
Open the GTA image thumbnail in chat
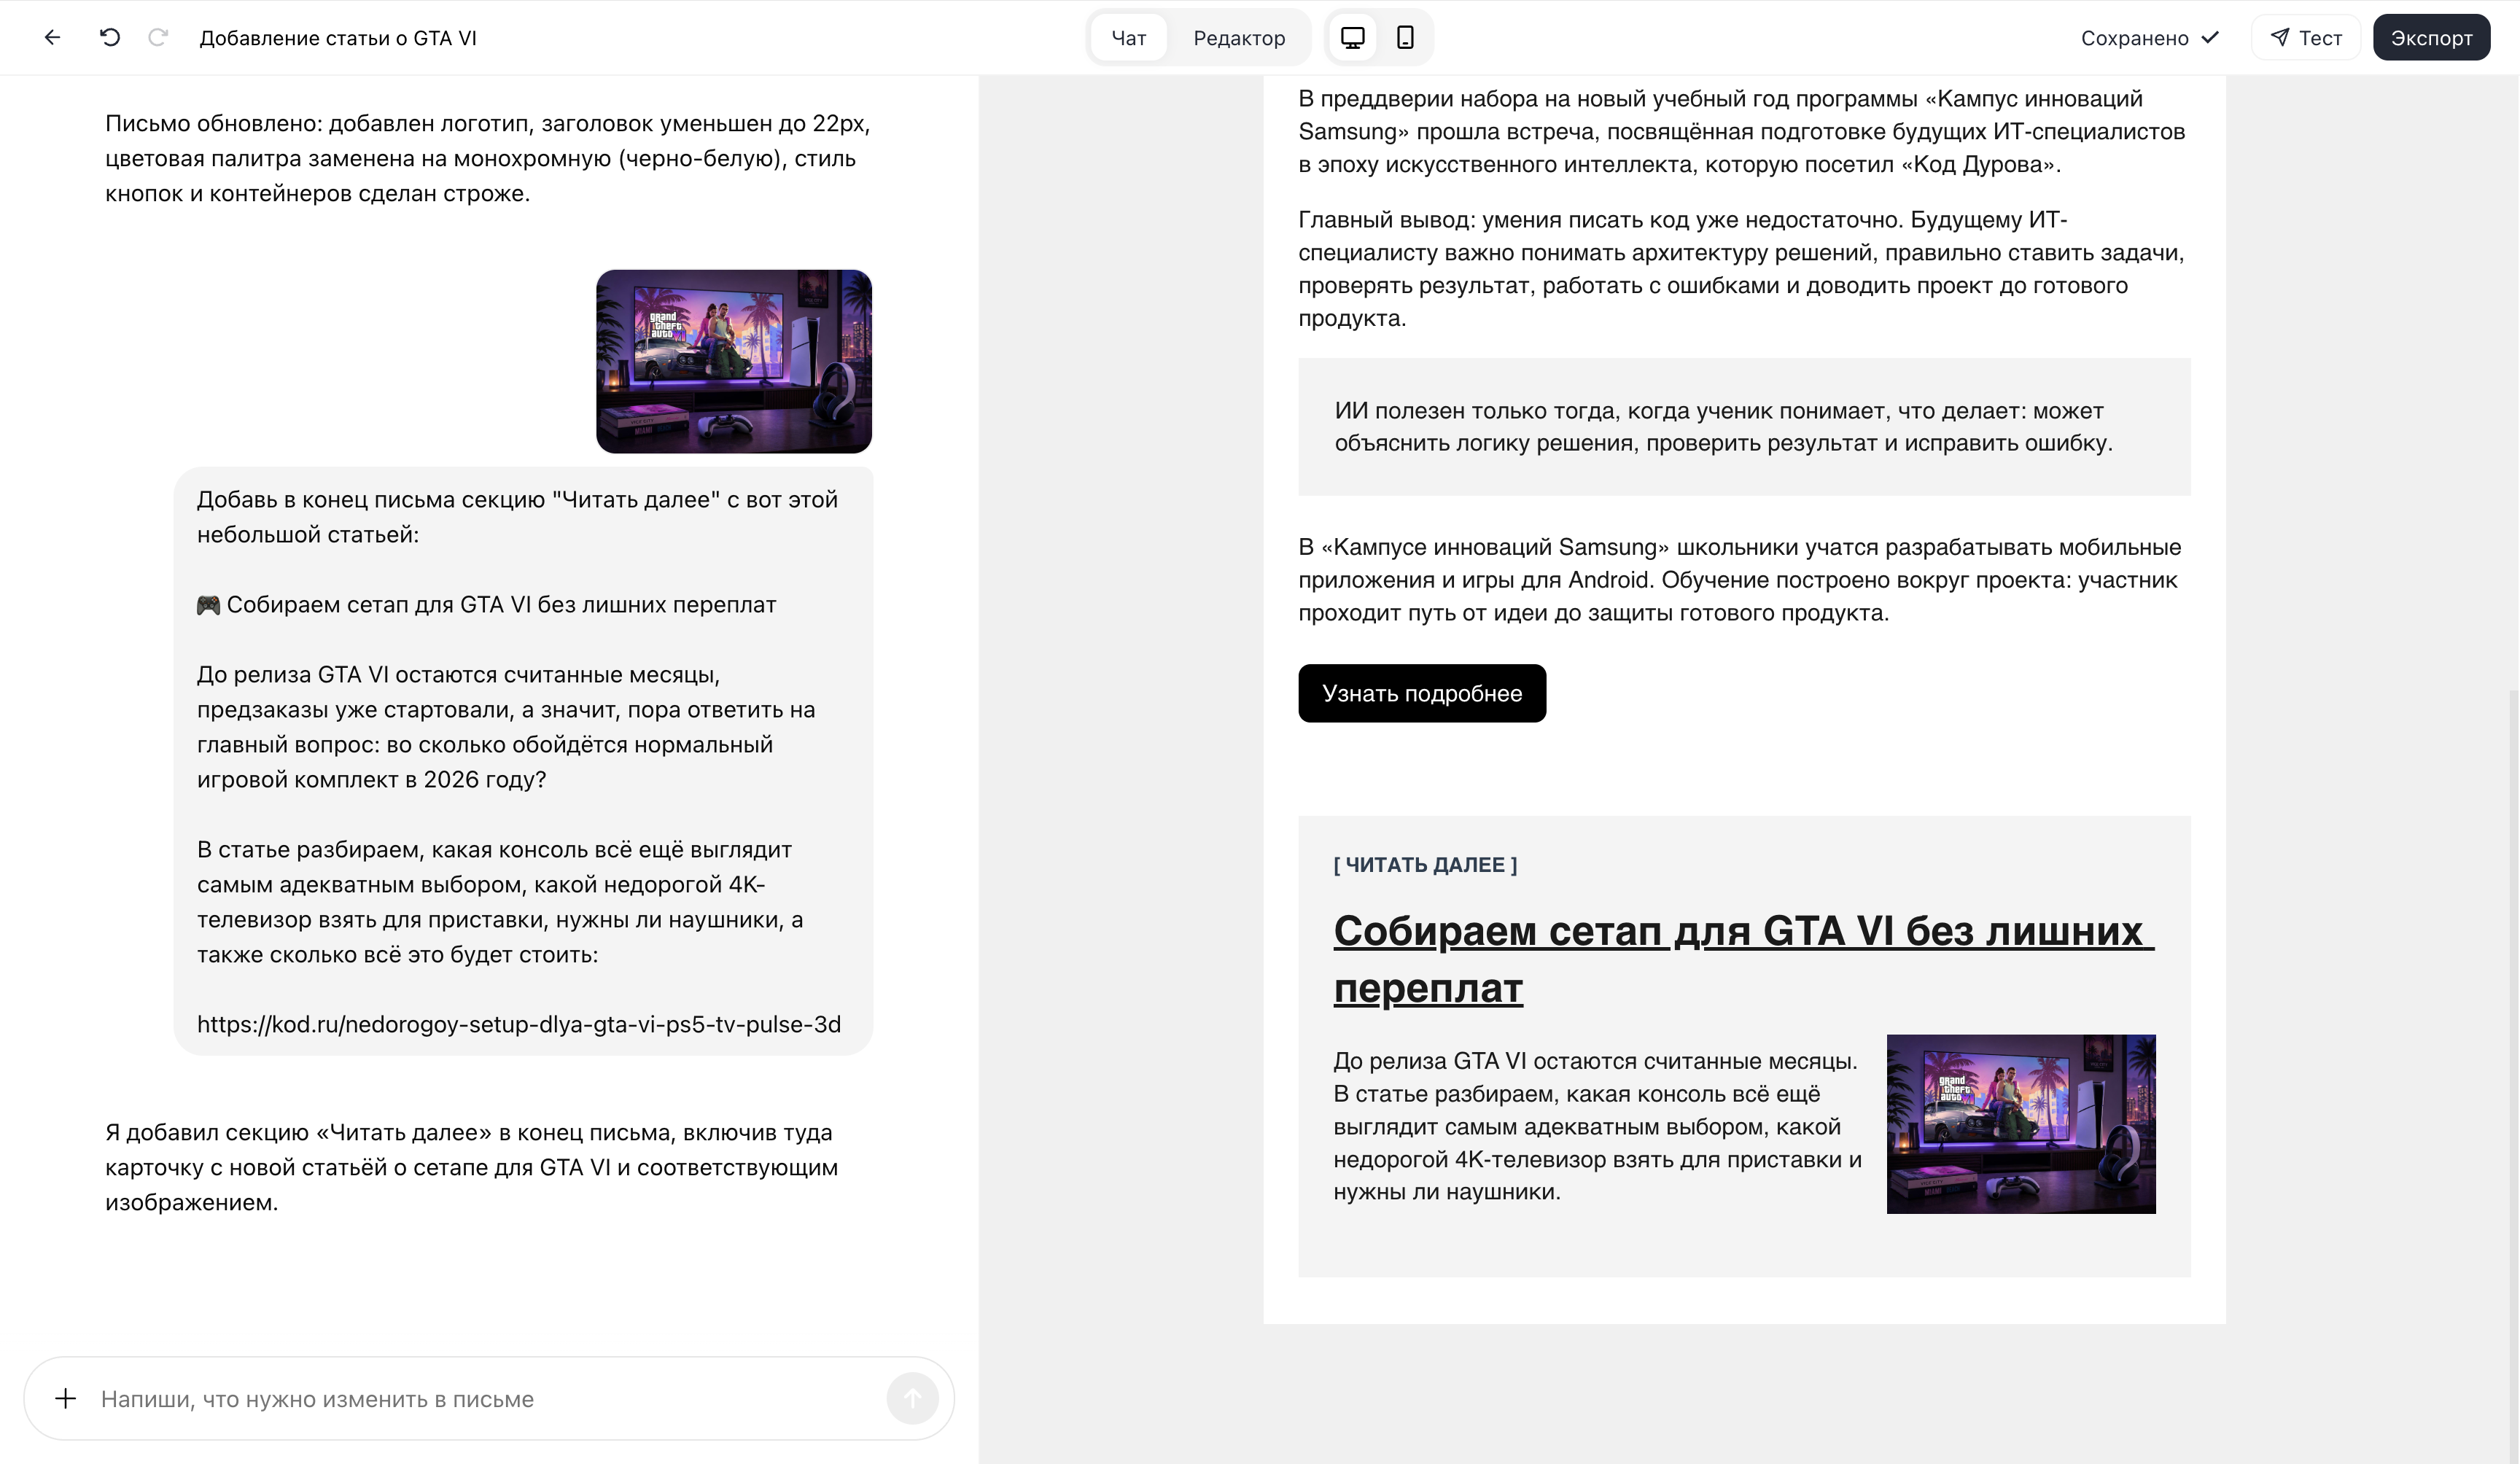click(x=734, y=360)
